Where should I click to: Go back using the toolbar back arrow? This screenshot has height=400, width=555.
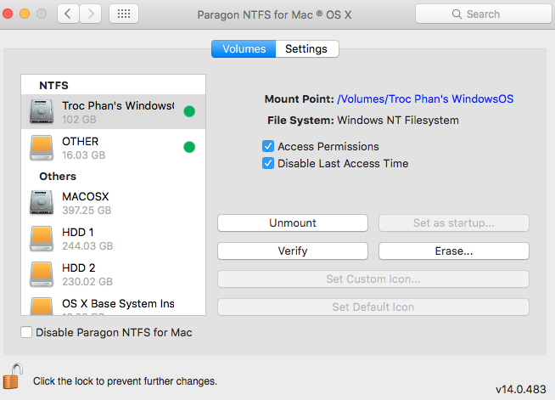[x=69, y=14]
